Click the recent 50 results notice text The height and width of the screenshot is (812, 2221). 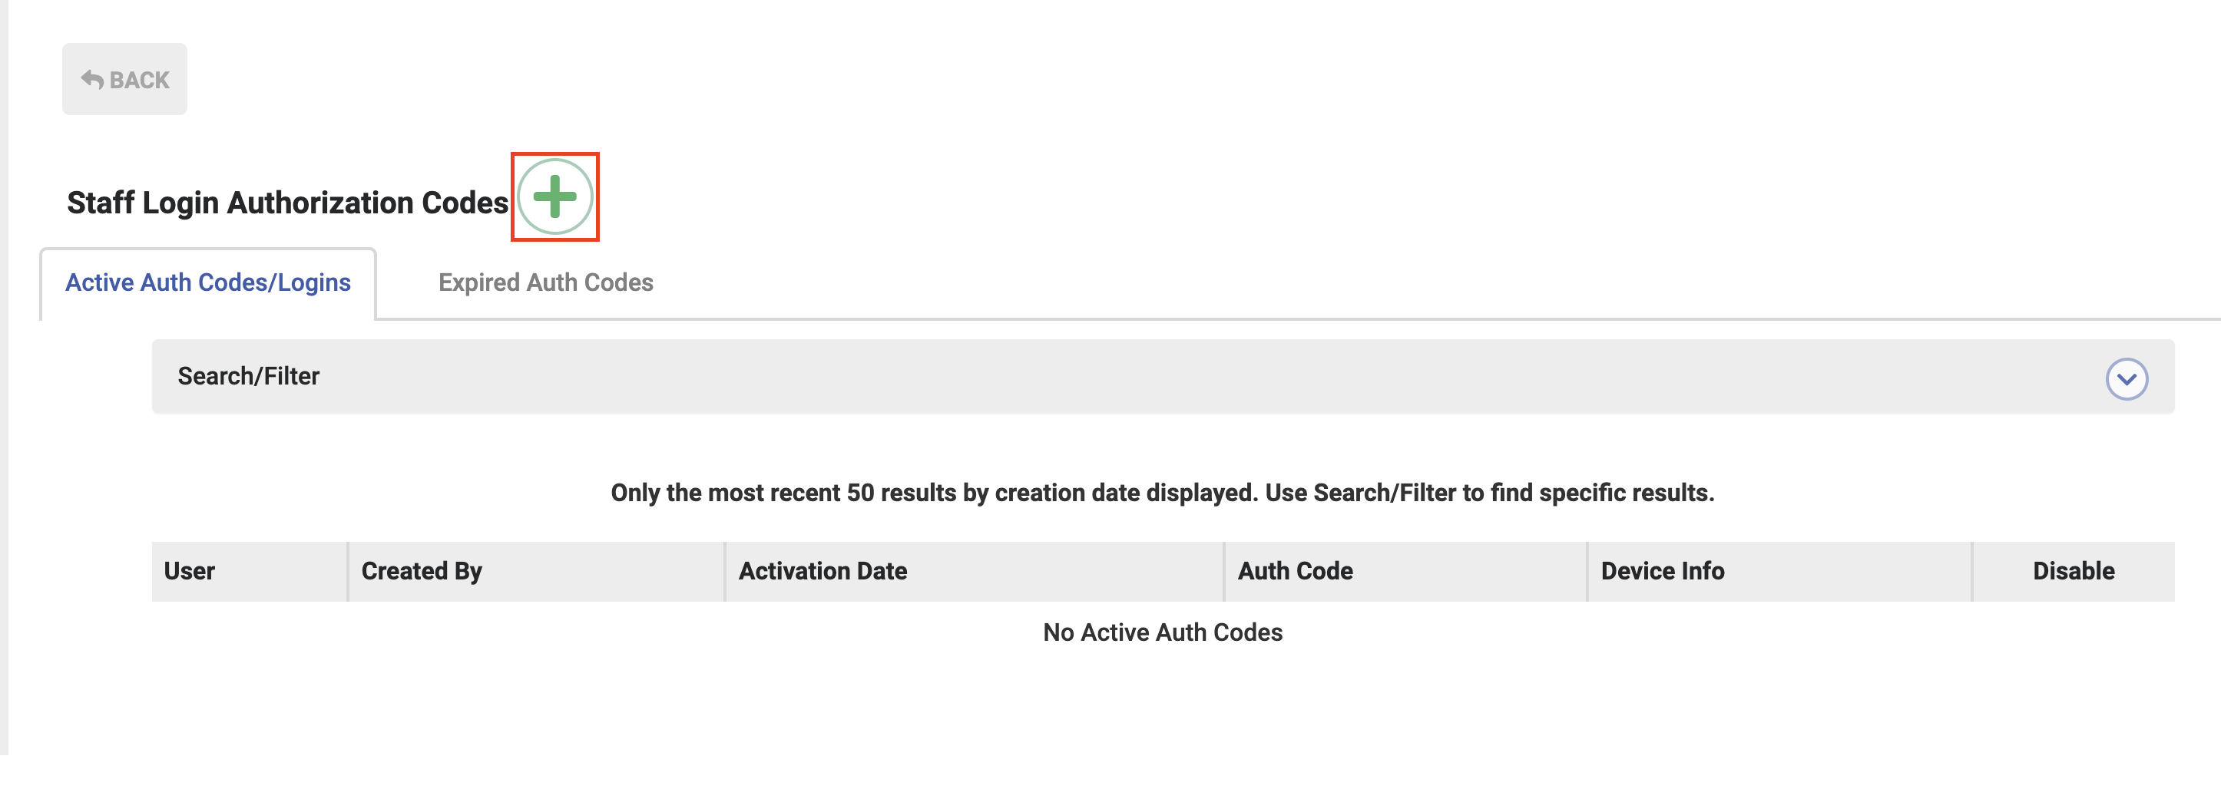click(1162, 492)
